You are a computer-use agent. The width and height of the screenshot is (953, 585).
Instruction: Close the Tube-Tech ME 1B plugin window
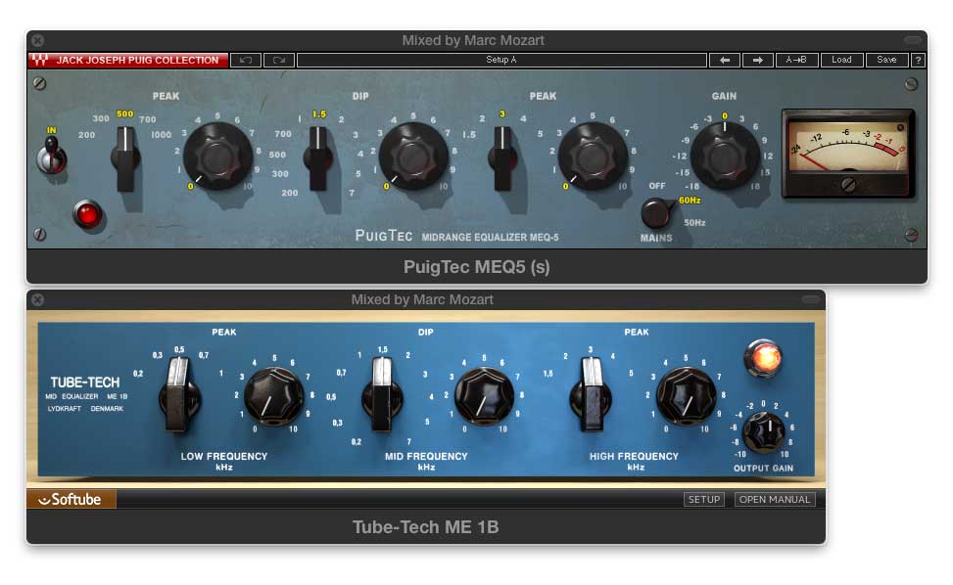37,299
